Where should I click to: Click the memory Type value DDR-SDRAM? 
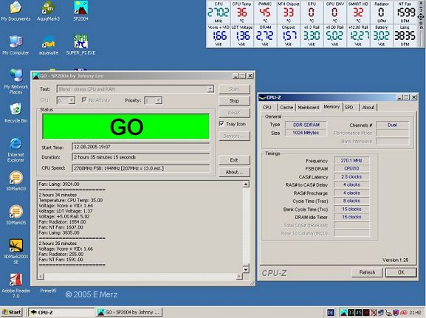306,125
